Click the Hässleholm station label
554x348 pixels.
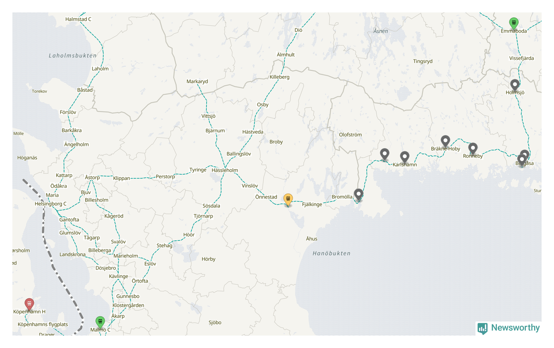[x=224, y=170]
